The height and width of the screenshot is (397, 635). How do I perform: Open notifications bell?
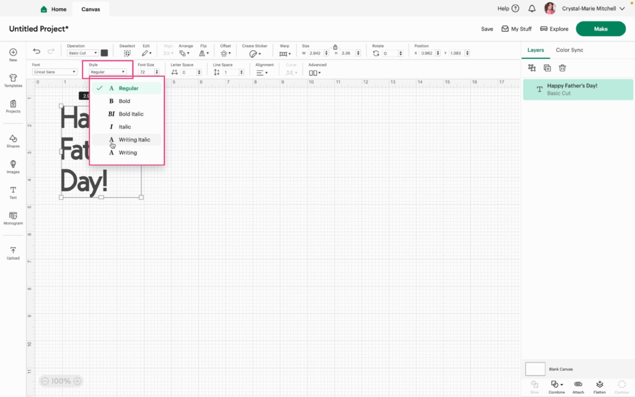(532, 9)
